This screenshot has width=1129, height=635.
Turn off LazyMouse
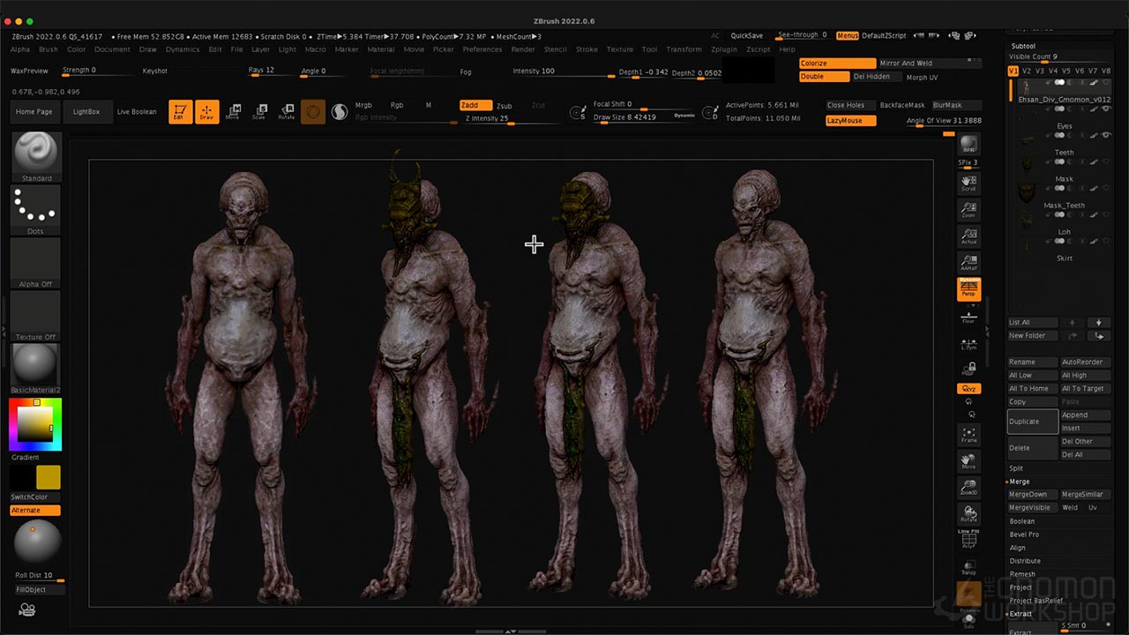(850, 121)
